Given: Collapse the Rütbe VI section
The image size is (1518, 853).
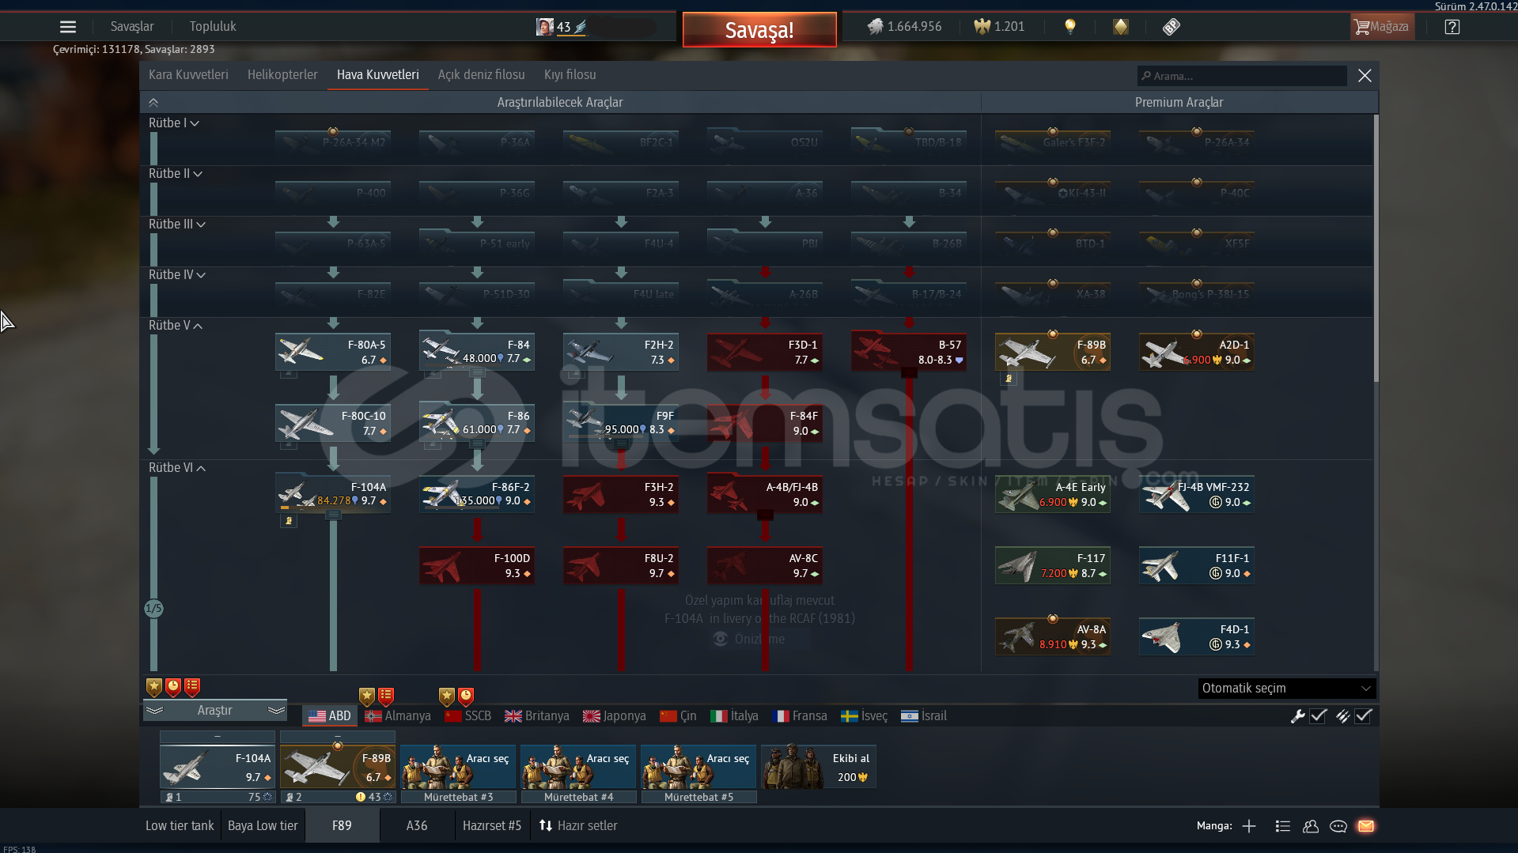Looking at the screenshot, I should (177, 468).
